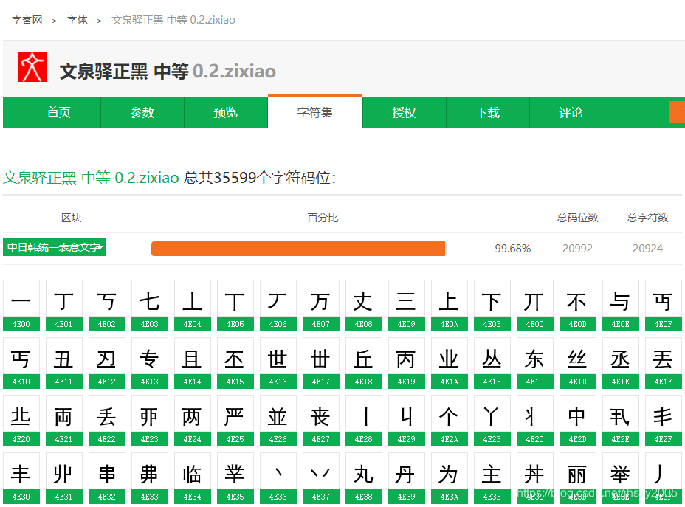Select the glyph tile 4E2A

449,421
